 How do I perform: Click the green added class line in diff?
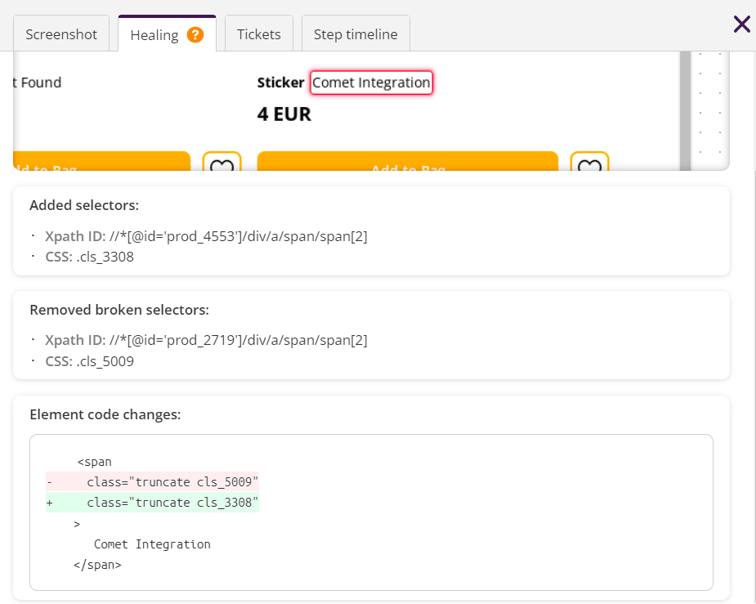(152, 503)
